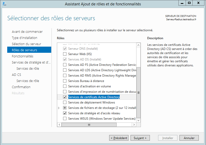206x145 pixels.
Task: Go to the Confirmation step
Action: [x=21, y=87]
